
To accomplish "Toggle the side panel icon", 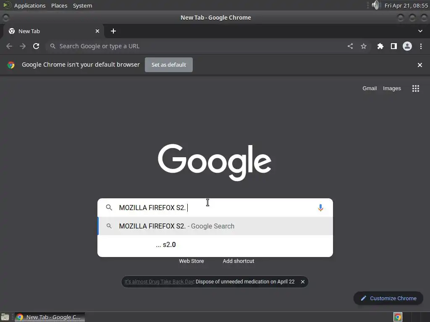I will (x=394, y=46).
